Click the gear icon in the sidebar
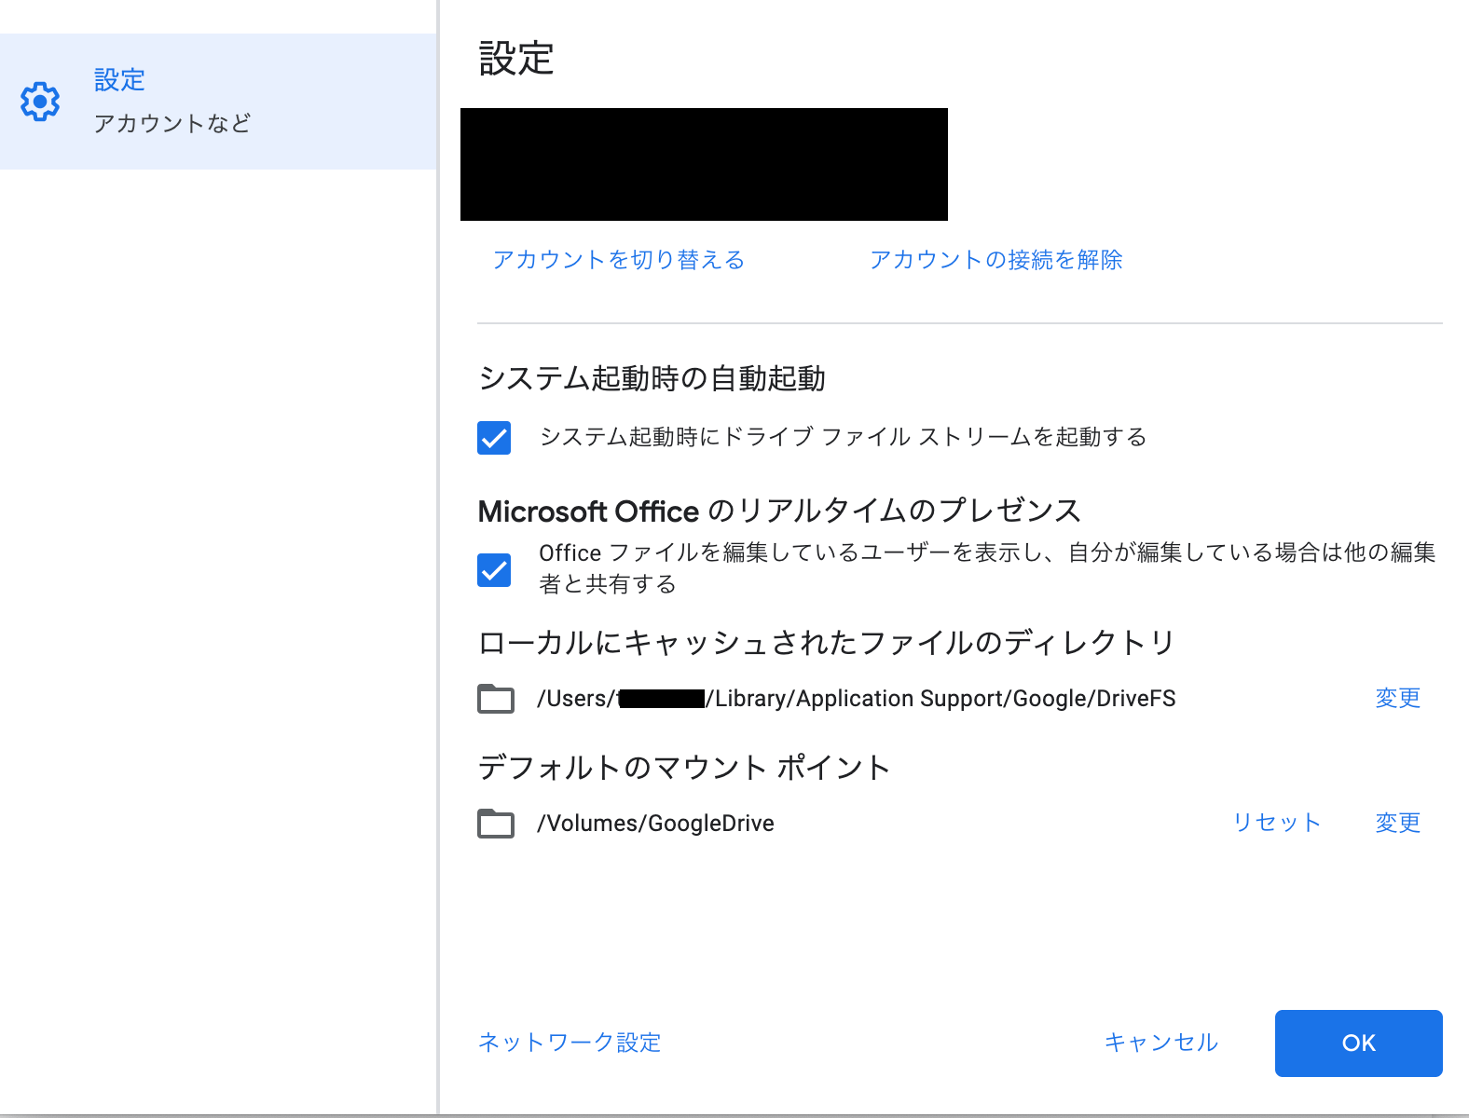 pyautogui.click(x=40, y=102)
